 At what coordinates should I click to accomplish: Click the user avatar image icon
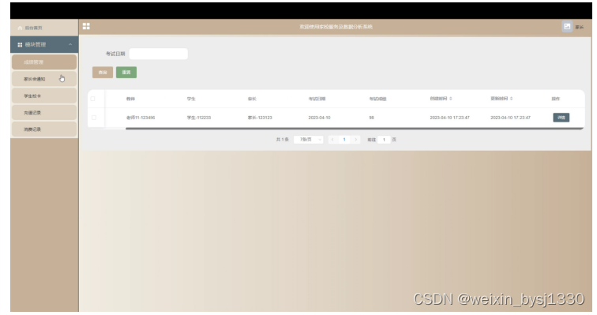(567, 26)
